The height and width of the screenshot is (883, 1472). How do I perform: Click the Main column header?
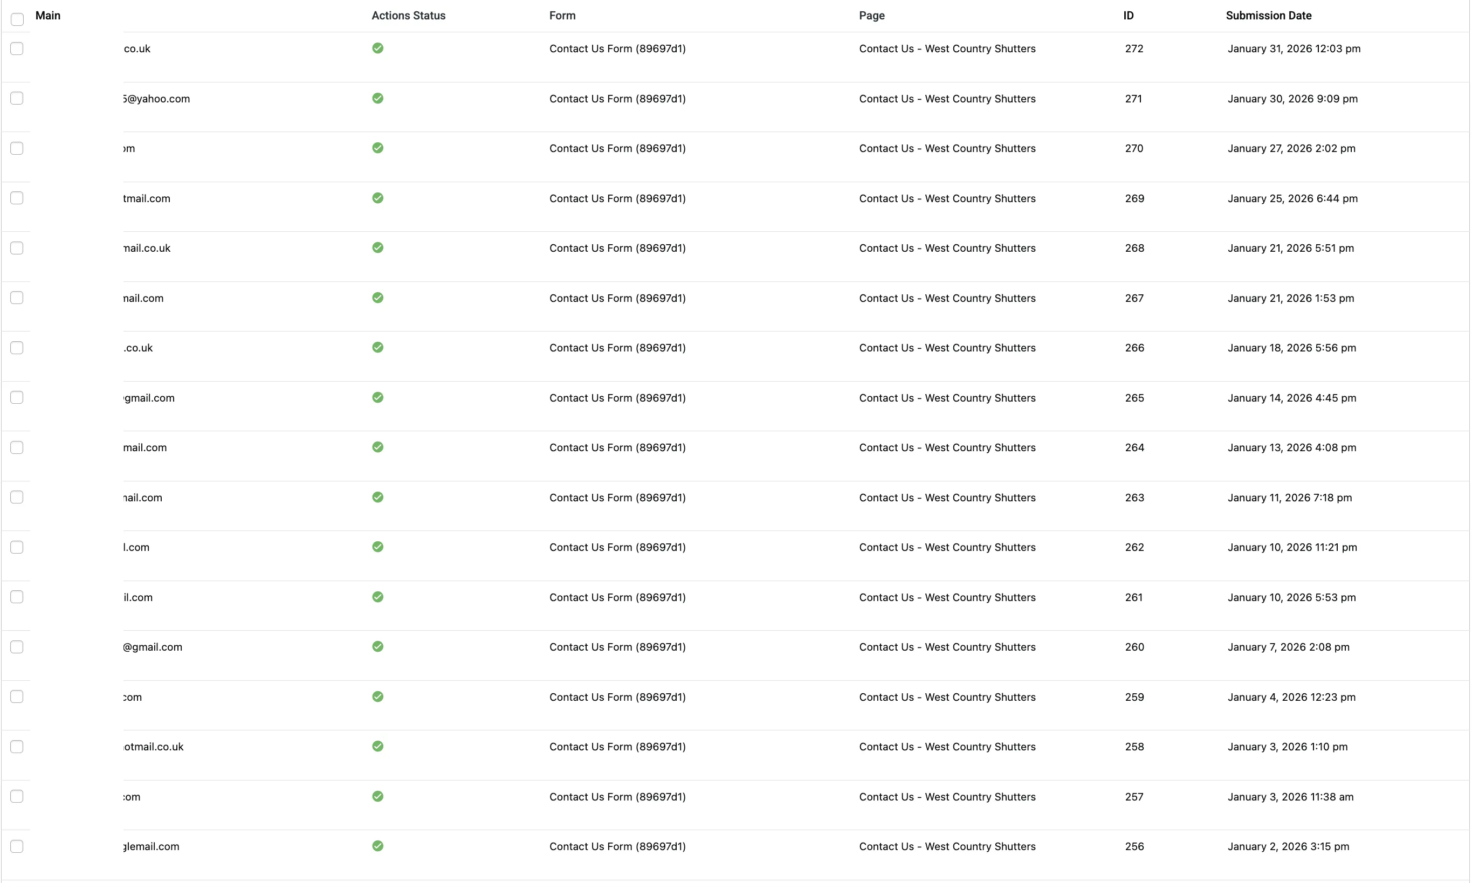coord(47,16)
